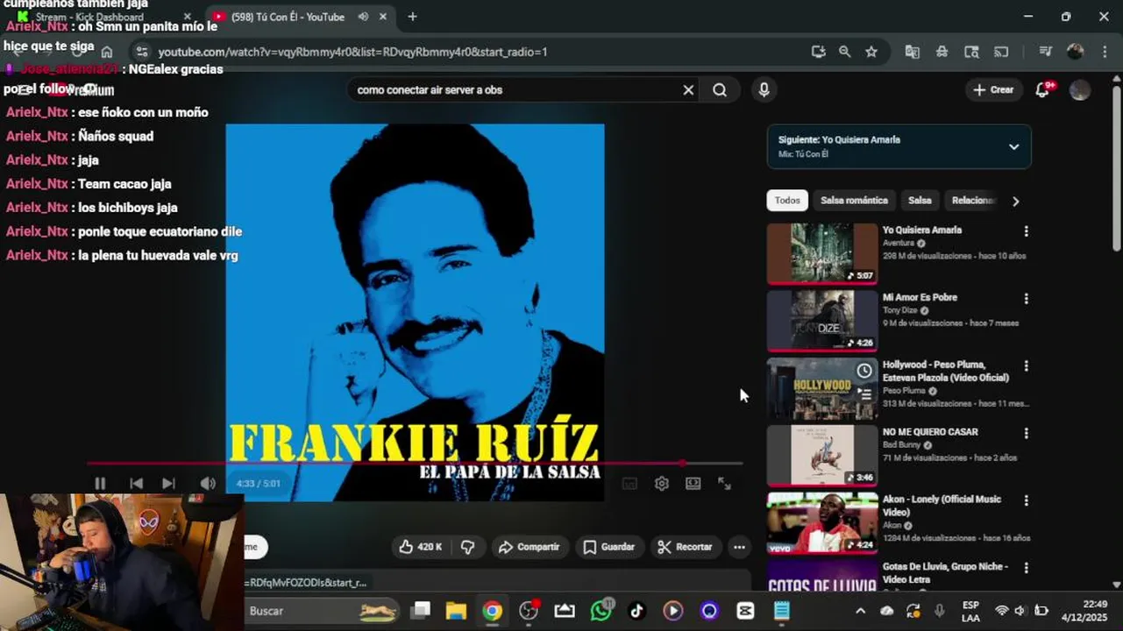Click the Crear create button
This screenshot has width=1123, height=631.
pos(993,89)
